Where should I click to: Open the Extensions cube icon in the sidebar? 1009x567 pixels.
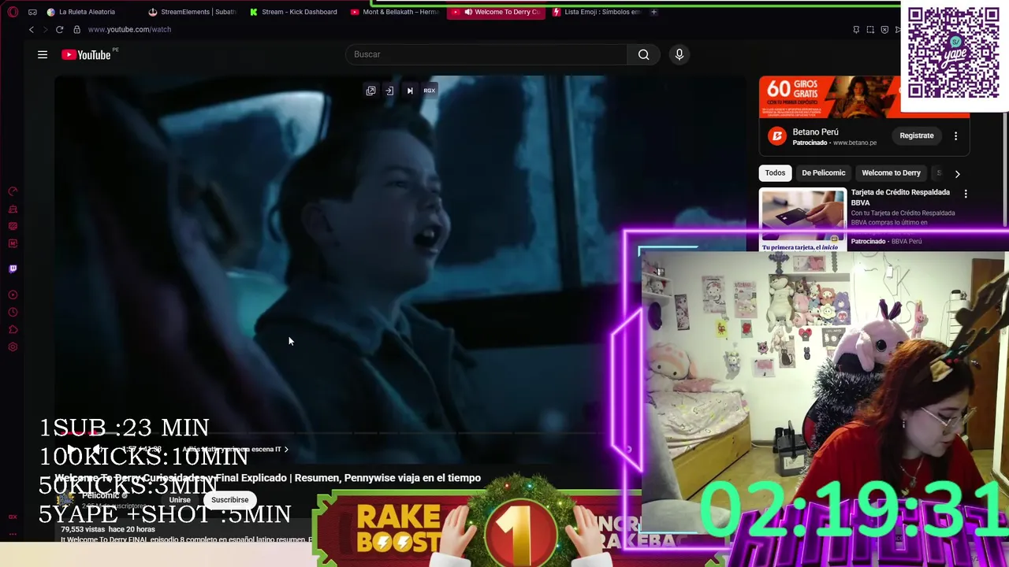(13, 329)
